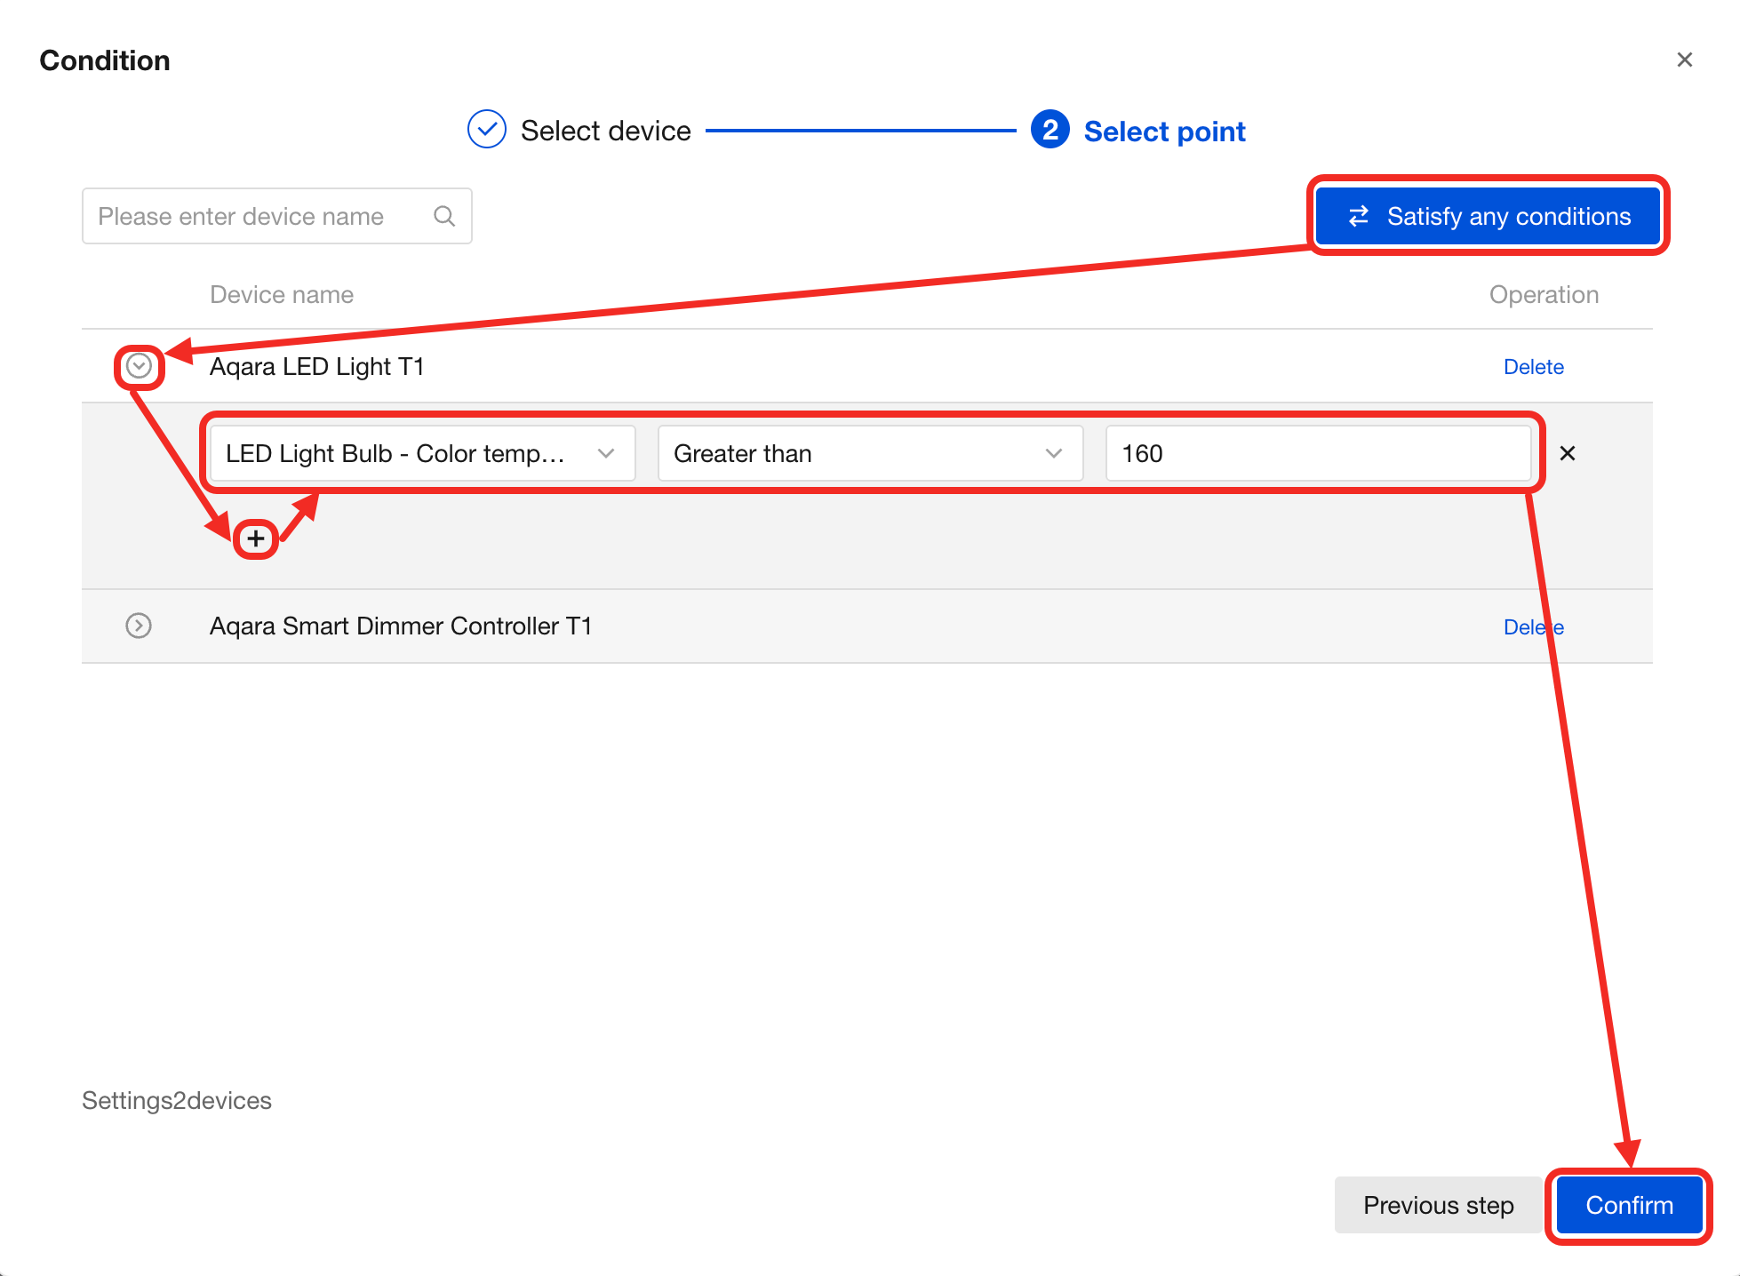Delete the Aqara Smart Dimmer Controller device
Viewport: 1740px width, 1276px height.
[x=1521, y=627]
